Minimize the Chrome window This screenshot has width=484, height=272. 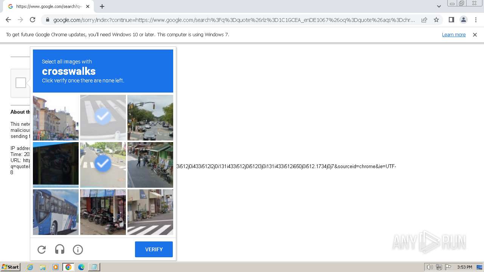click(x=452, y=3)
